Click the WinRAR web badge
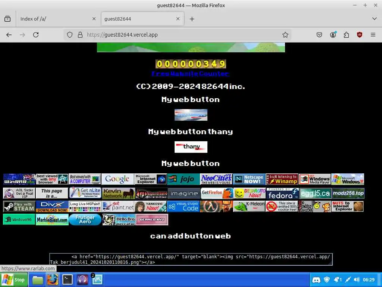Screen dimensions: 382x287 [19, 179]
